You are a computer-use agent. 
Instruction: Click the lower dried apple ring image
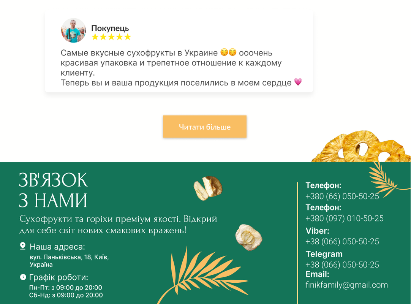tap(249, 237)
